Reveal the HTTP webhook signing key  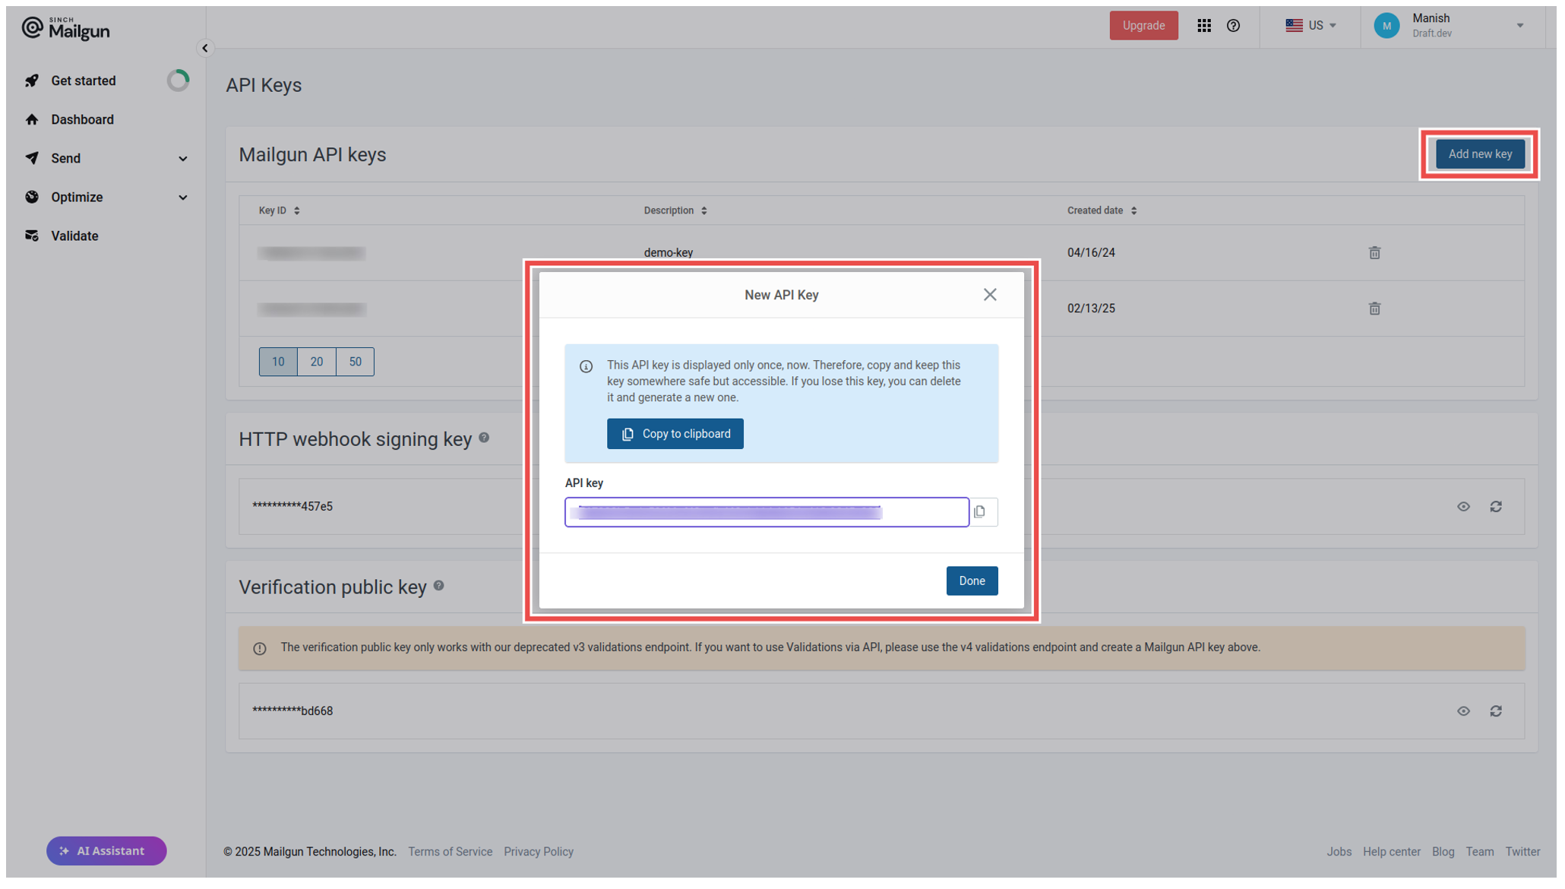point(1463,507)
